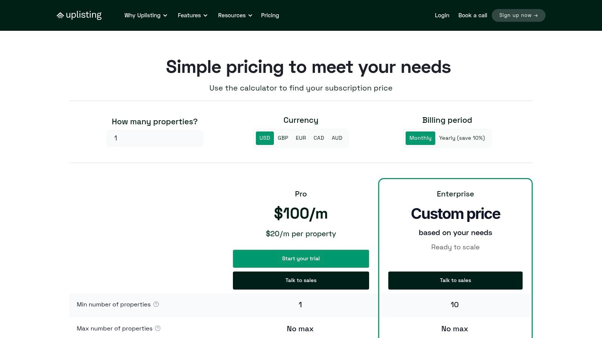
Task: Click help icon beside Min number of properties
Action: 156,304
